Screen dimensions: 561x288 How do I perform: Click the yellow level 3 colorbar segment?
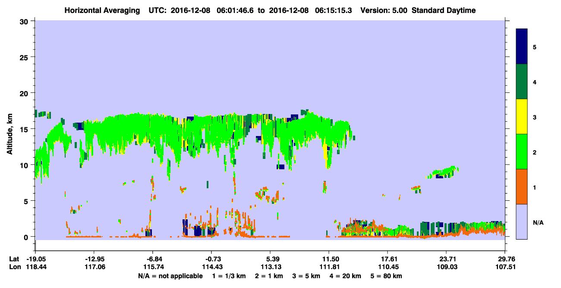click(x=522, y=117)
